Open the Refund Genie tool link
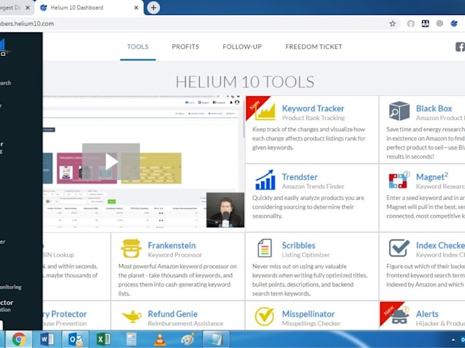The image size is (465, 348). click(172, 314)
